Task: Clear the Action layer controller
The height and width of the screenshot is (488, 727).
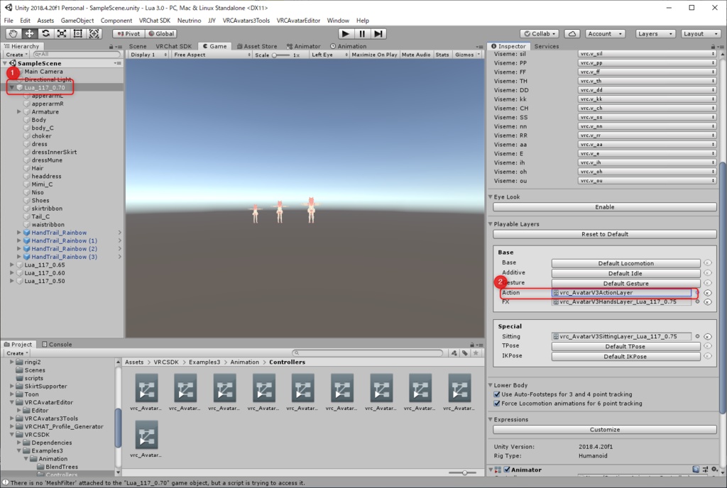Action: coord(708,293)
